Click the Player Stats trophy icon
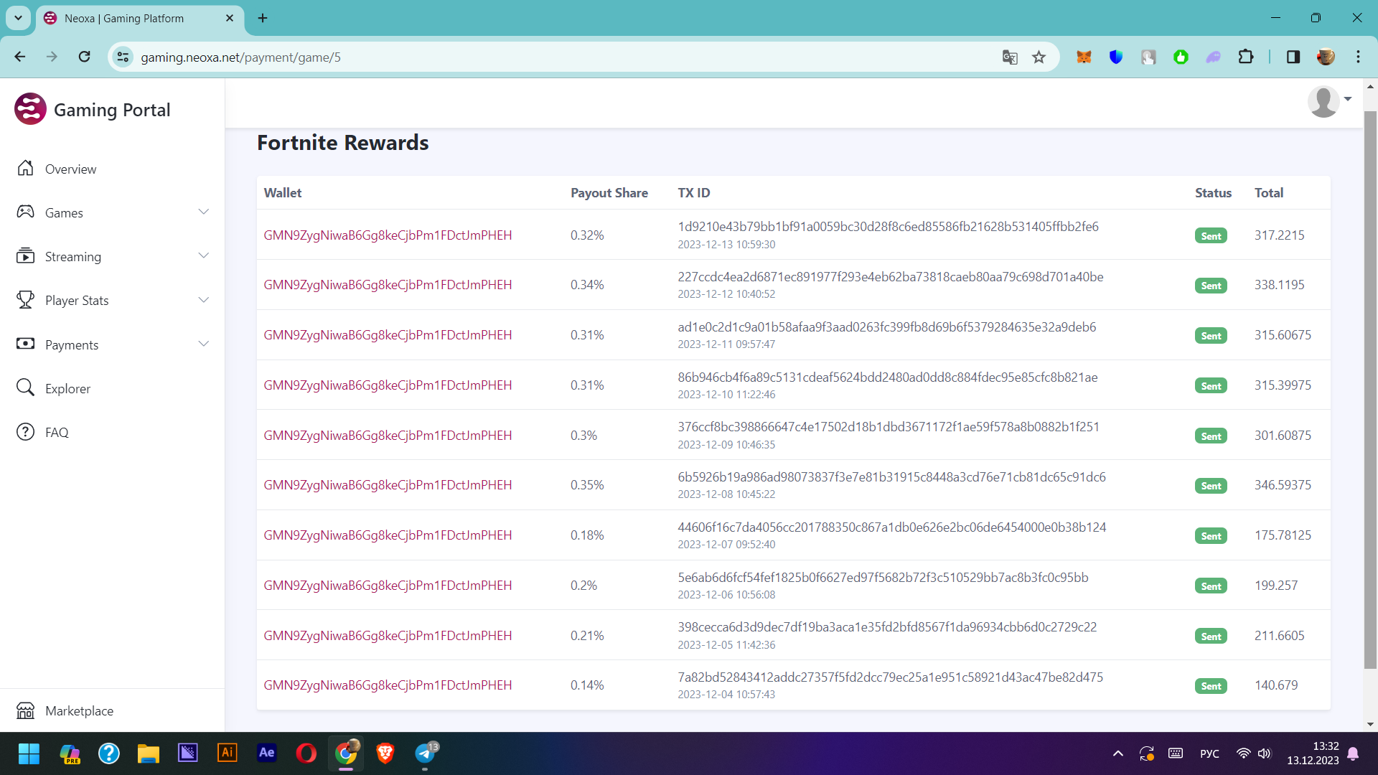 (x=25, y=299)
